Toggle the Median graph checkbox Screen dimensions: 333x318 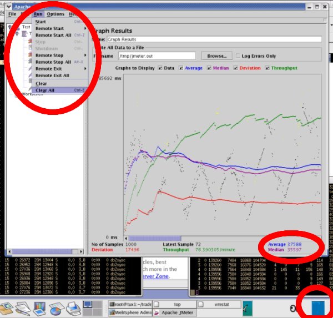tap(209, 68)
